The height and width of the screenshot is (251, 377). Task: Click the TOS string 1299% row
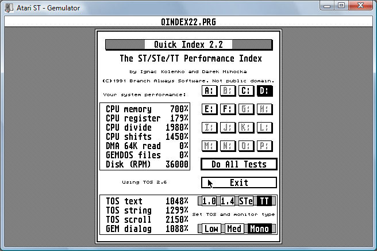(x=147, y=210)
